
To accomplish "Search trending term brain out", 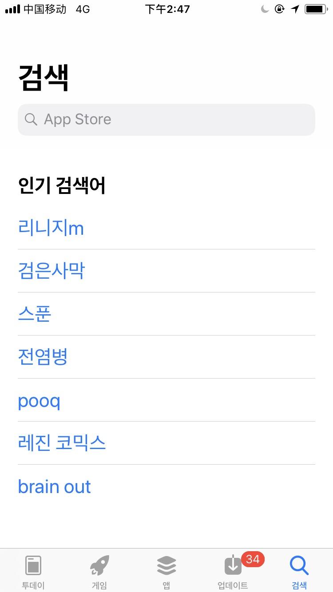I will [x=54, y=487].
